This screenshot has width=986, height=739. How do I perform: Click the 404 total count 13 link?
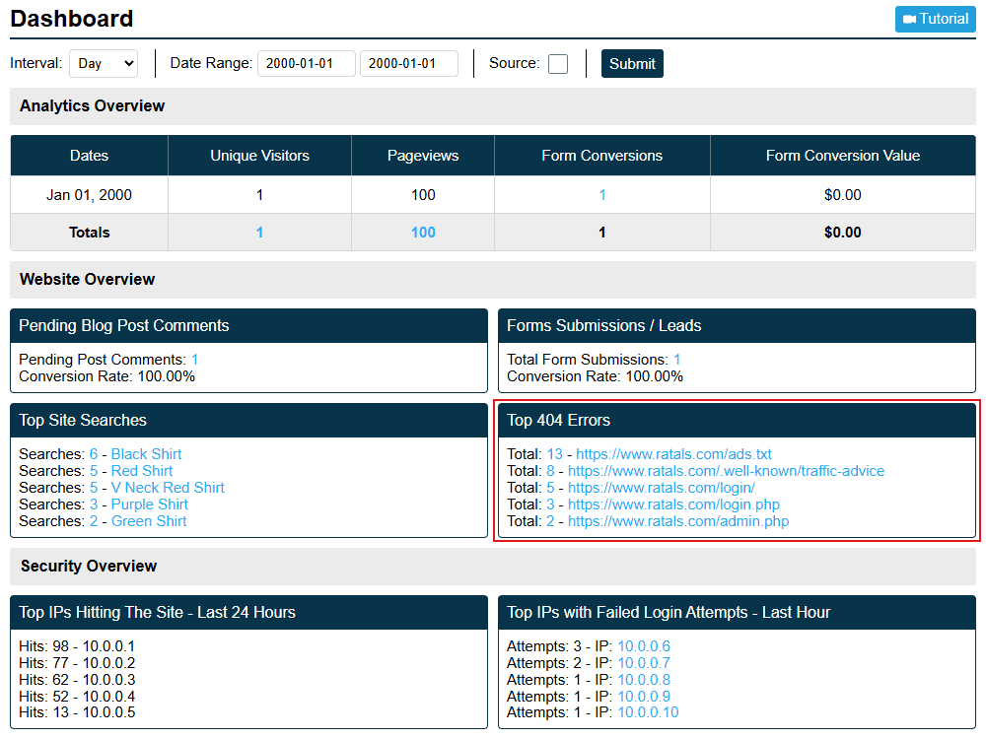click(x=554, y=454)
